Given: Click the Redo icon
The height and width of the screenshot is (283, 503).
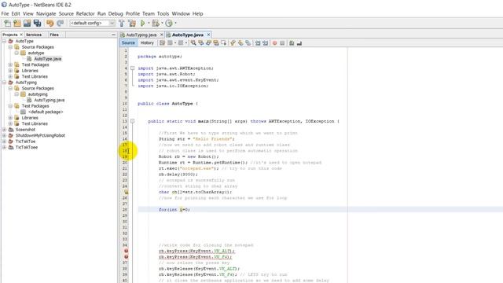Looking at the screenshot, I should pos(60,23).
